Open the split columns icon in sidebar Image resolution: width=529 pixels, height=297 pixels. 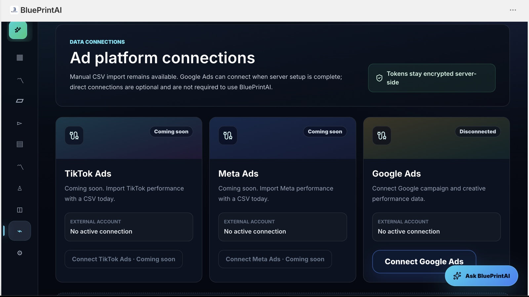20,210
